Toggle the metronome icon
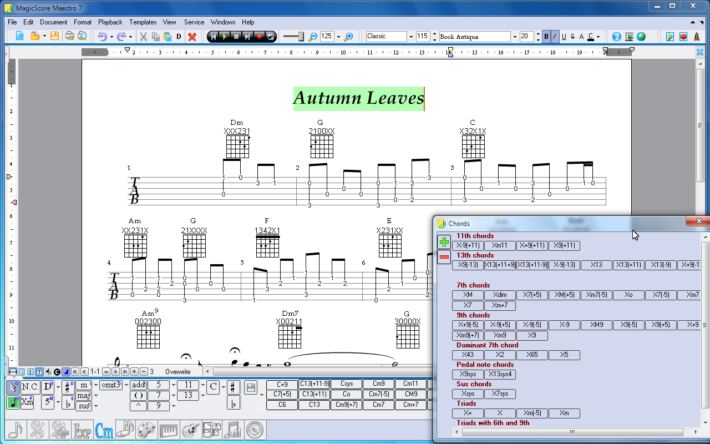The width and height of the screenshot is (710, 444). pos(697,37)
